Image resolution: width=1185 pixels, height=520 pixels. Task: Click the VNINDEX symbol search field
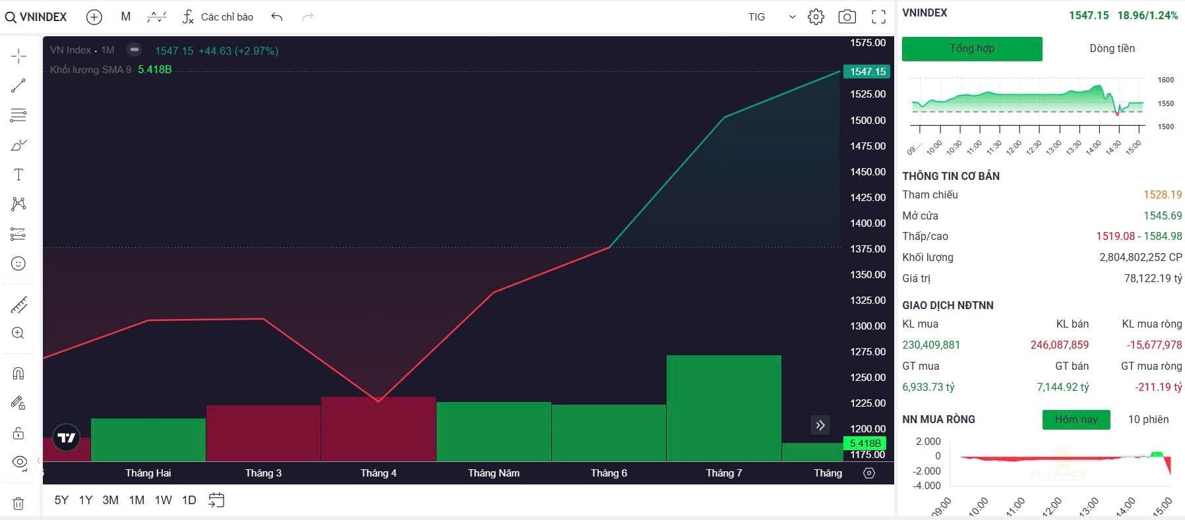click(x=37, y=17)
